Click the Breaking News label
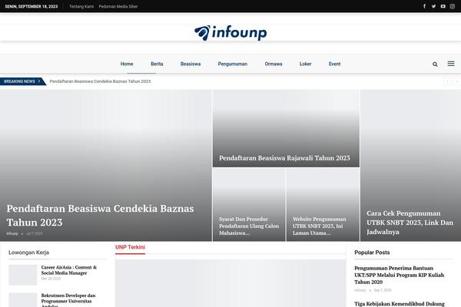Screen dimensions: 461x307 [x=22, y=81]
